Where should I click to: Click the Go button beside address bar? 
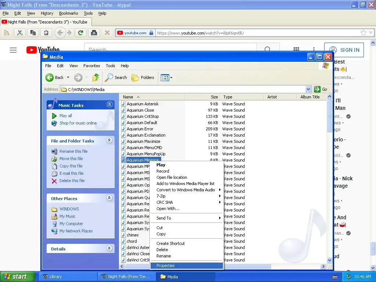click(320, 90)
